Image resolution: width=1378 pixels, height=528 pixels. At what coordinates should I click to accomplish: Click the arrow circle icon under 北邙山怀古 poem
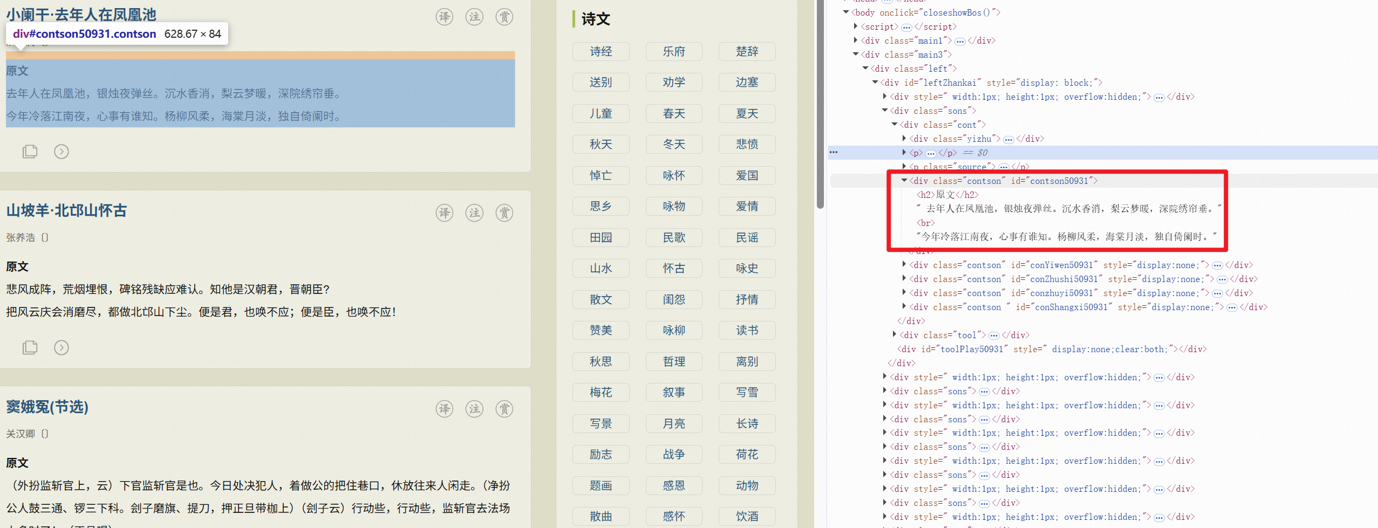(62, 347)
